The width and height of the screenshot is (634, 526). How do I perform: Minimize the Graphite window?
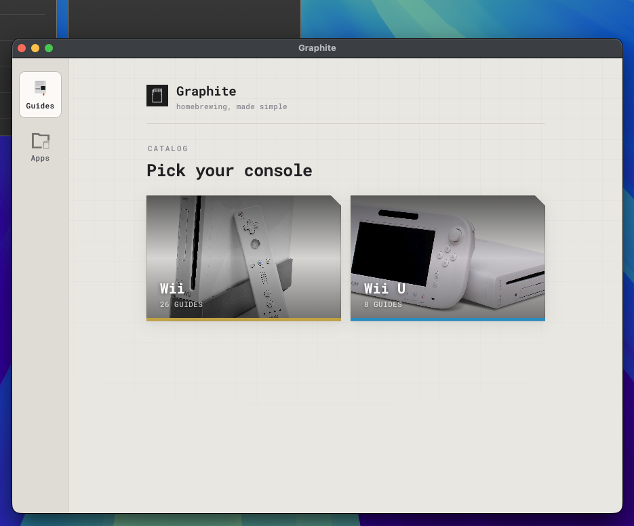coord(35,48)
